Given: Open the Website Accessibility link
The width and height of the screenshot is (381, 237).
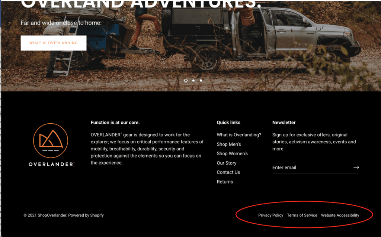Looking at the screenshot, I should tap(340, 215).
